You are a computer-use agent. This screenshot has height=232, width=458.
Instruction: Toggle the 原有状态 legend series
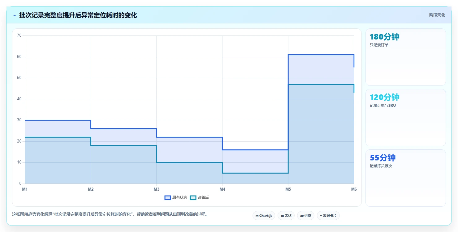[x=176, y=197]
